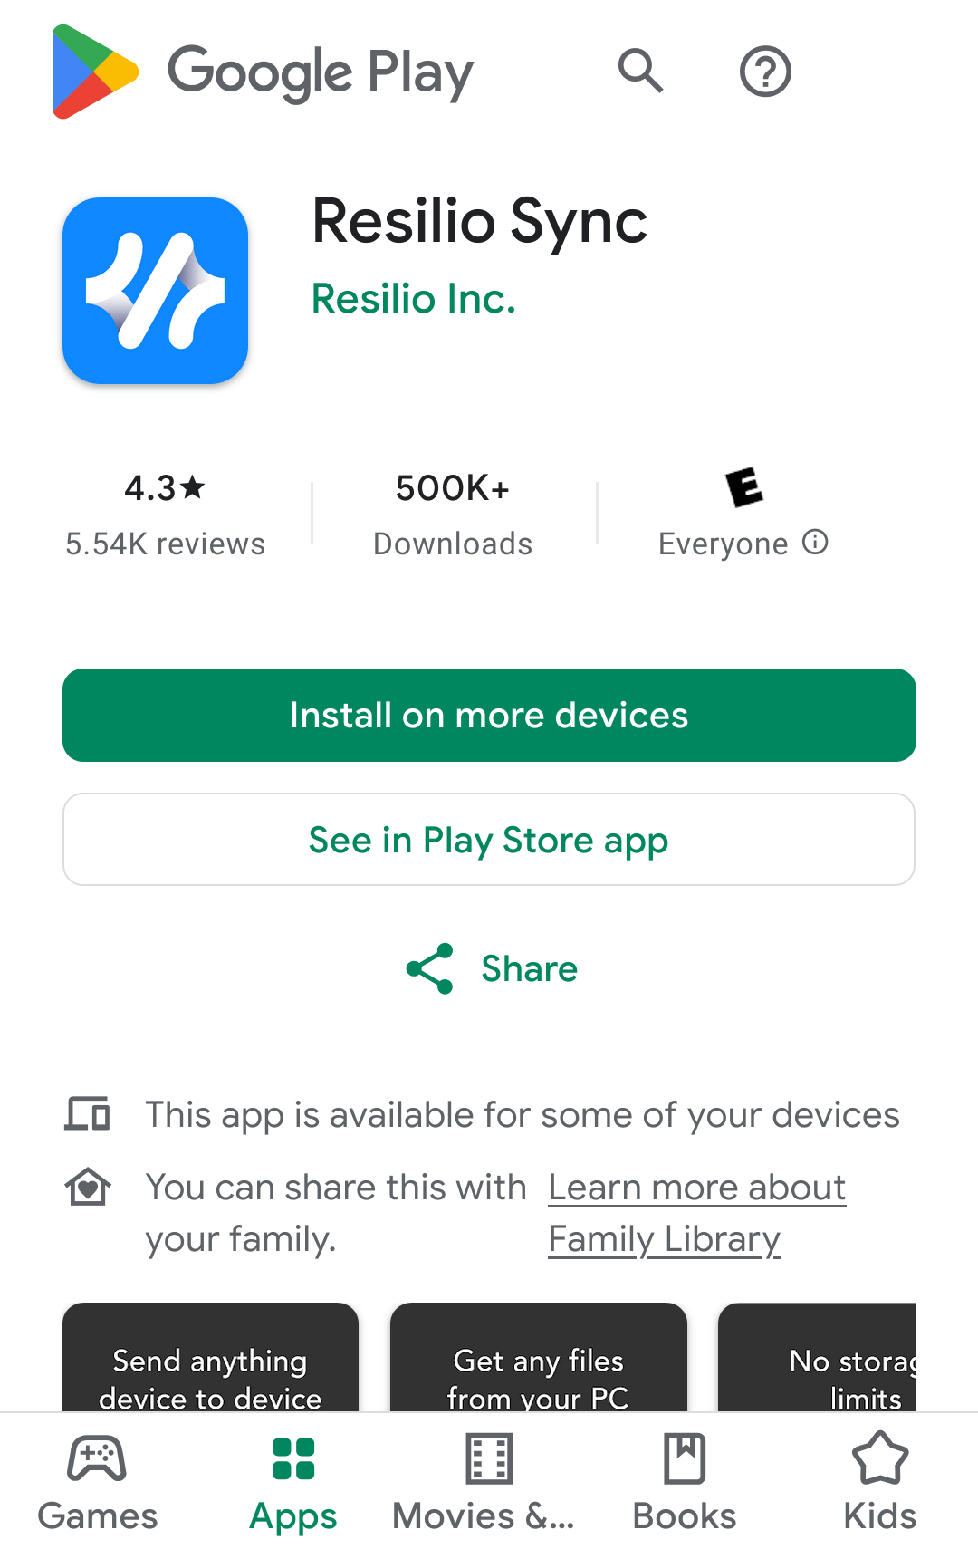Image resolution: width=978 pixels, height=1549 pixels.
Task: Tap the Share icon
Action: 429,968
